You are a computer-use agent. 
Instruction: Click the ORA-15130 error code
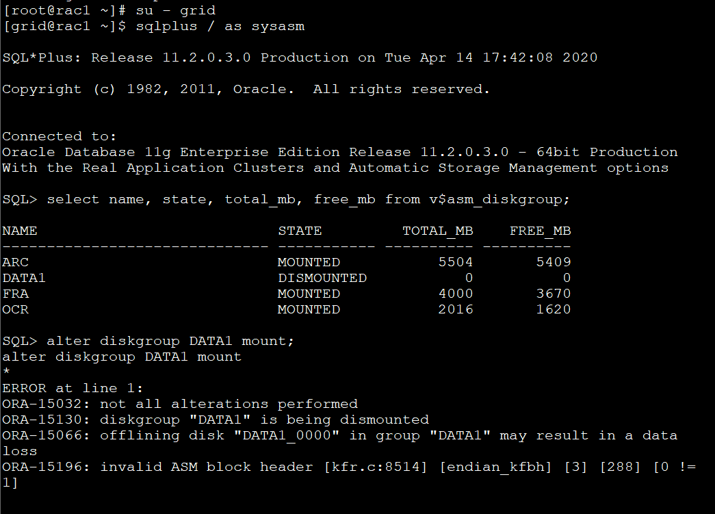pyautogui.click(x=47, y=420)
